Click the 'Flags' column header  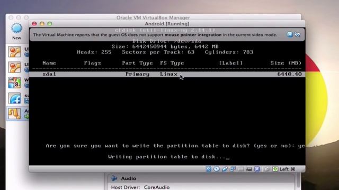(92, 63)
